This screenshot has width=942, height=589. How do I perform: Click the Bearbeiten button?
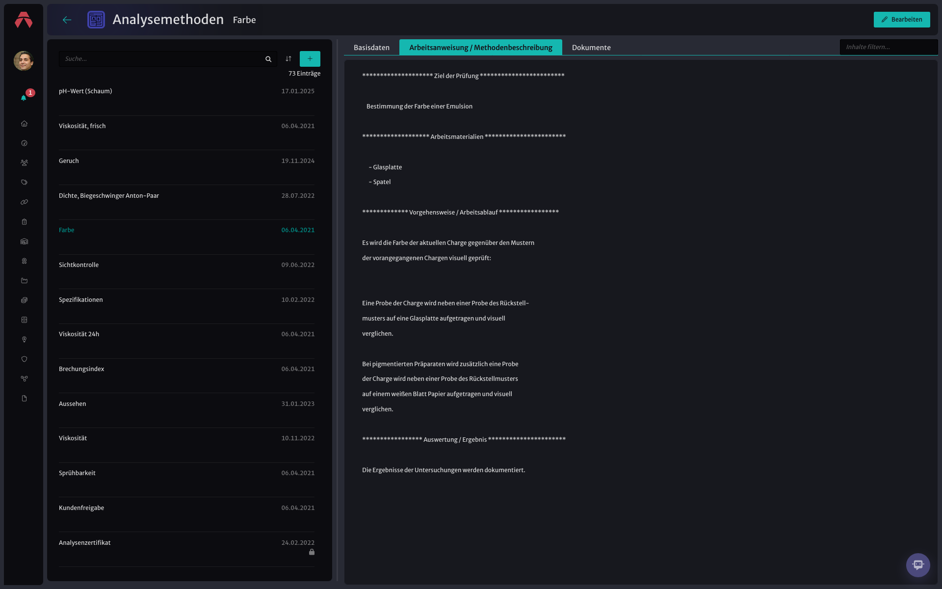[902, 20]
